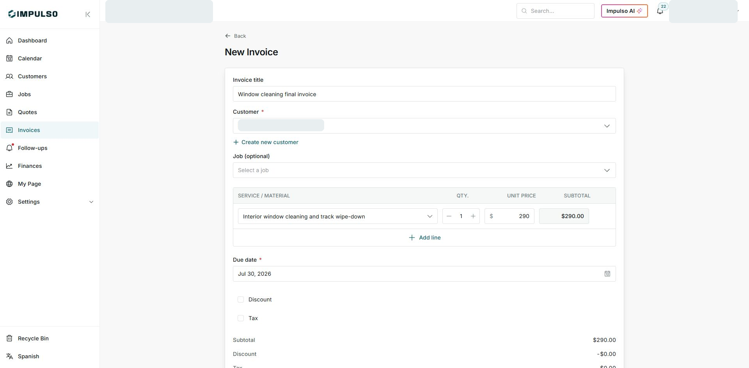Collapse the sidebar with the arrow icon
Viewport: 749px width, 368px height.
point(88,14)
